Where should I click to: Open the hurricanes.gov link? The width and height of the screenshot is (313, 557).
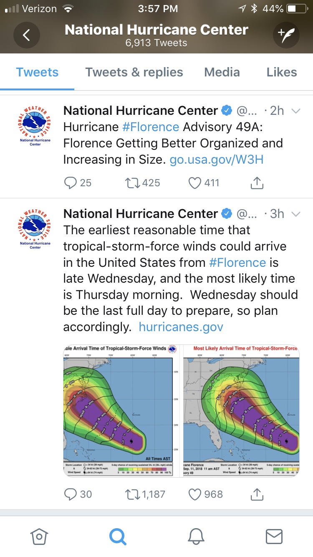(x=181, y=327)
